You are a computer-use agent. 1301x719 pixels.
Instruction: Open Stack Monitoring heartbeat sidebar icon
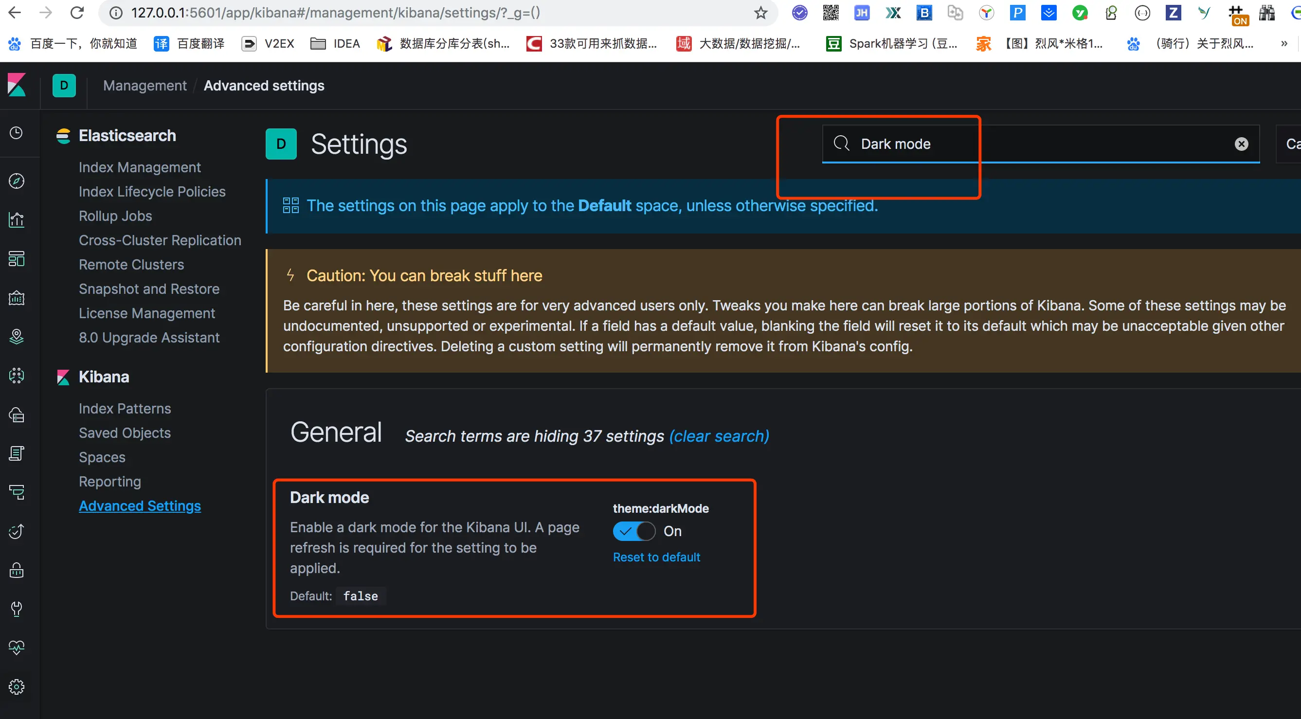[16, 648]
